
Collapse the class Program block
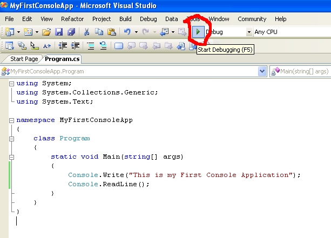pos(12,139)
